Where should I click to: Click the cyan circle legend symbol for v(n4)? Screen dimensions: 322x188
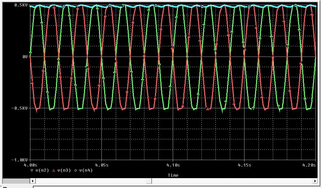[x=75, y=170]
